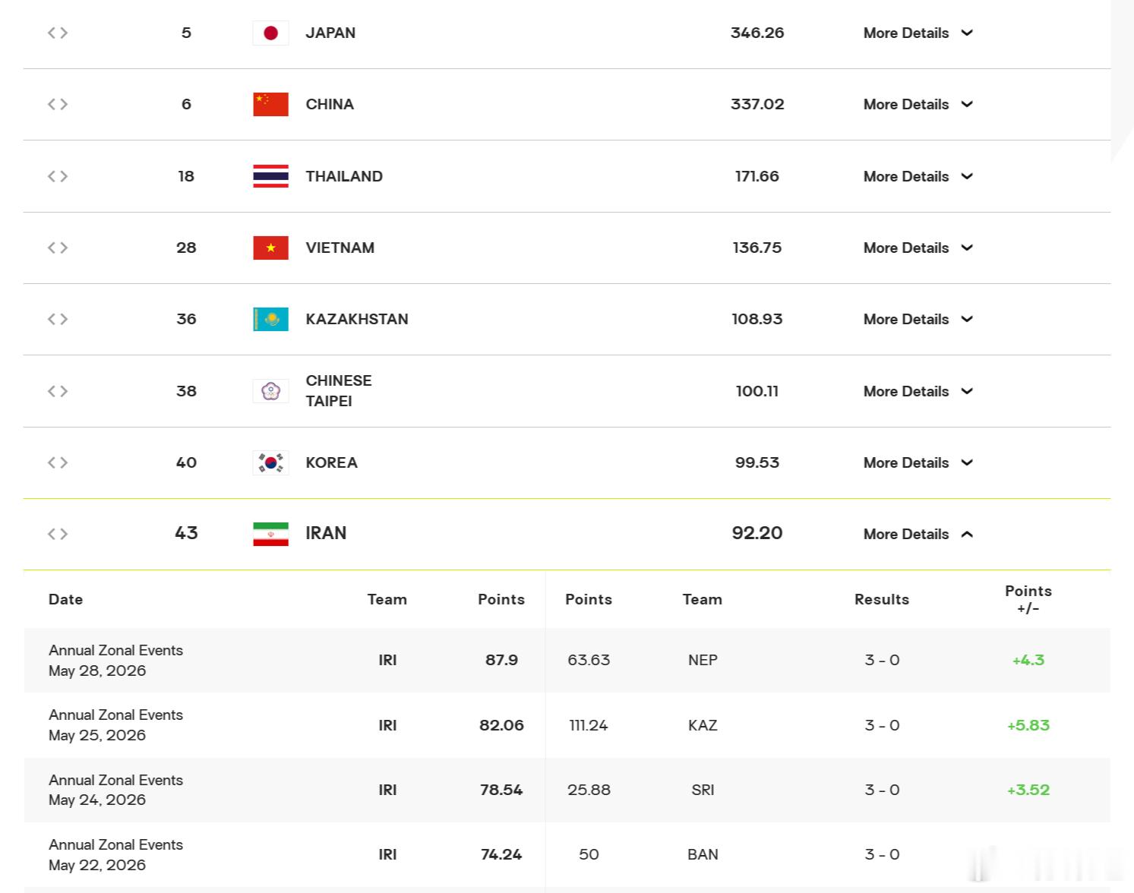Click the Points +/- column header

1028,599
